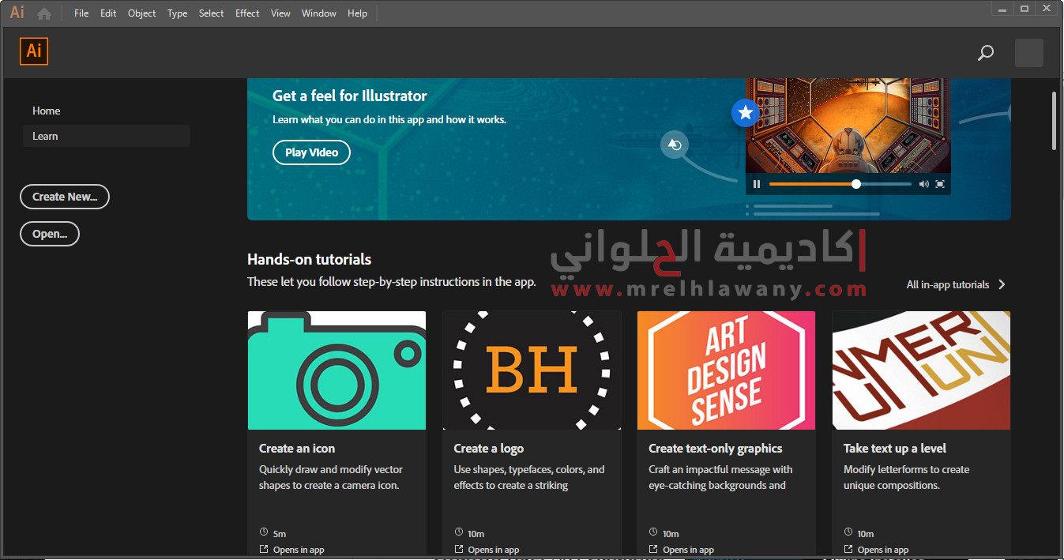Open the Create an icon camera thumbnail
This screenshot has height=560, width=1064.
(x=336, y=370)
